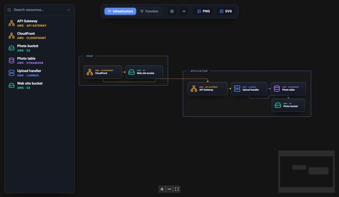339x197 pixels.
Task: Switch to the Function view tab
Action: click(149, 11)
